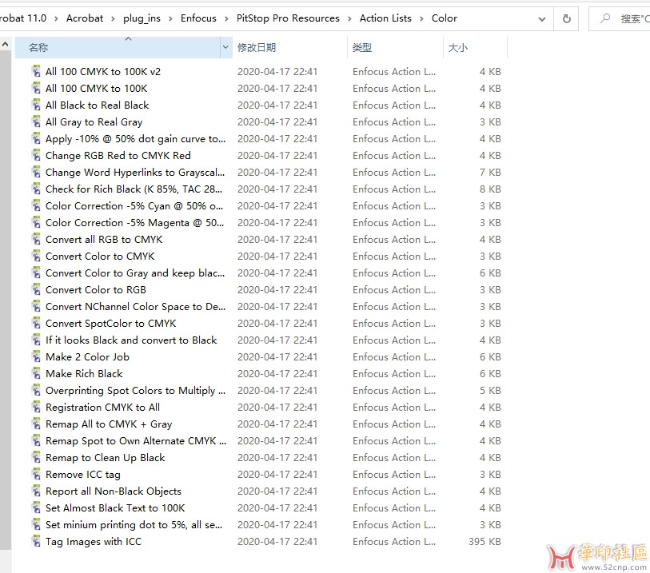Screen dimensions: 650x573
Task: Select the Make 2 Color Job file icon
Action: click(x=37, y=356)
